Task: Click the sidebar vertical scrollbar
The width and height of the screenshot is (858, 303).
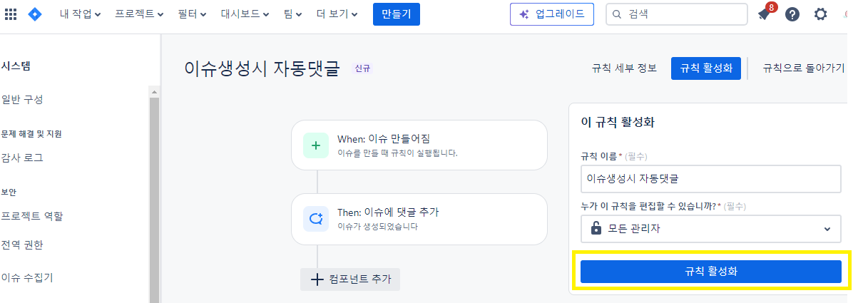Action: coord(154,195)
